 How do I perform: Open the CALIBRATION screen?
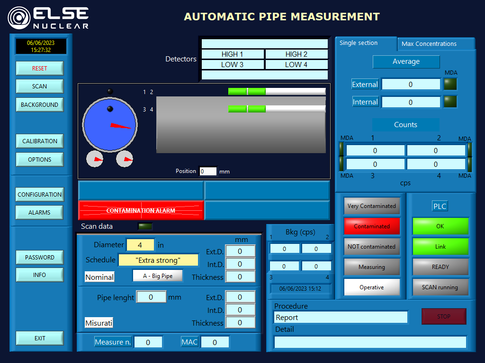tap(40, 141)
